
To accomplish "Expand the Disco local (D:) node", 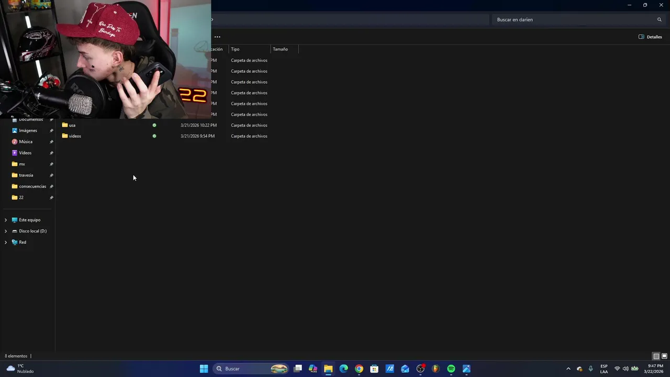I will 6,231.
